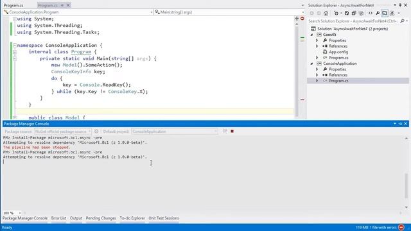Click Pending Changes Filter icon in Solution Explorer
Screen dimensions: 411x231
pyautogui.click(x=337, y=13)
